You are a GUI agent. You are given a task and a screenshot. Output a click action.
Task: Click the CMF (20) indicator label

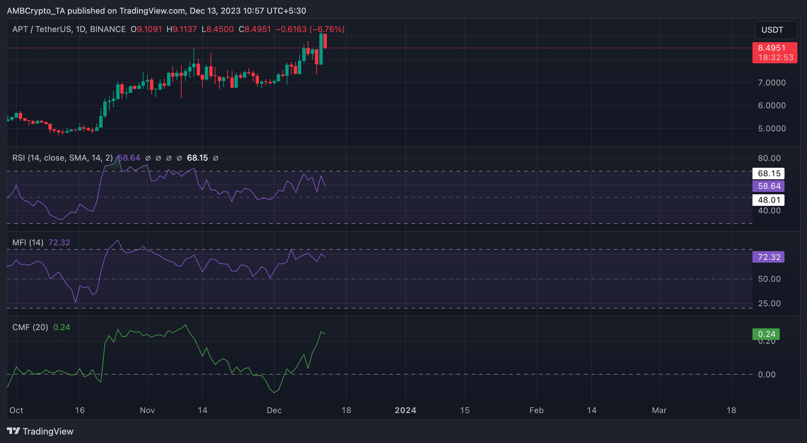(x=30, y=327)
